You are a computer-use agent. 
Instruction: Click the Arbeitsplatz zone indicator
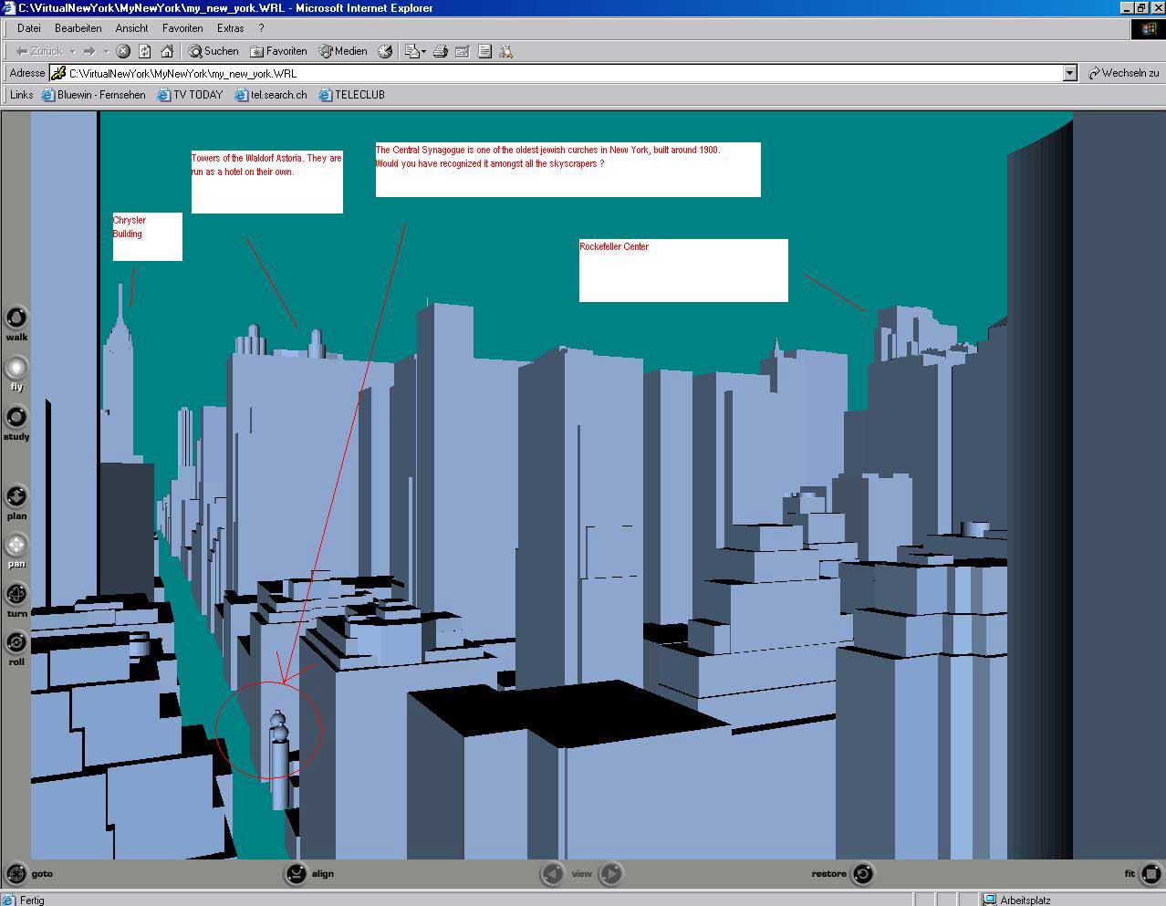pyautogui.click(x=1017, y=900)
